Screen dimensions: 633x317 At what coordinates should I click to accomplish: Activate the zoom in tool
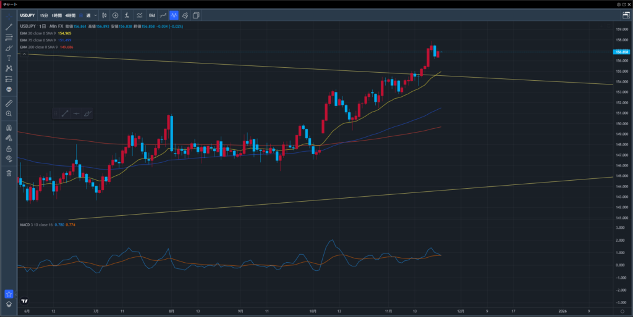click(x=9, y=114)
